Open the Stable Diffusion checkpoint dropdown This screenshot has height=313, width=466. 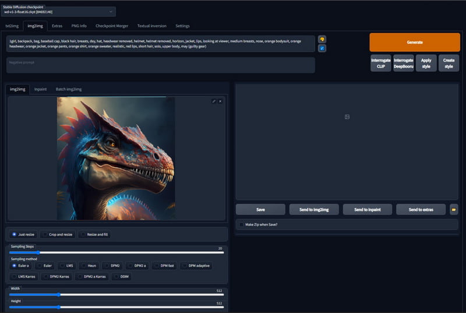pyautogui.click(x=58, y=12)
